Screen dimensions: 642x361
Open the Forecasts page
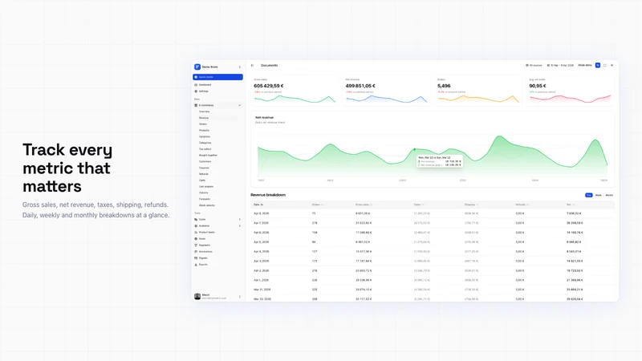[205, 199]
